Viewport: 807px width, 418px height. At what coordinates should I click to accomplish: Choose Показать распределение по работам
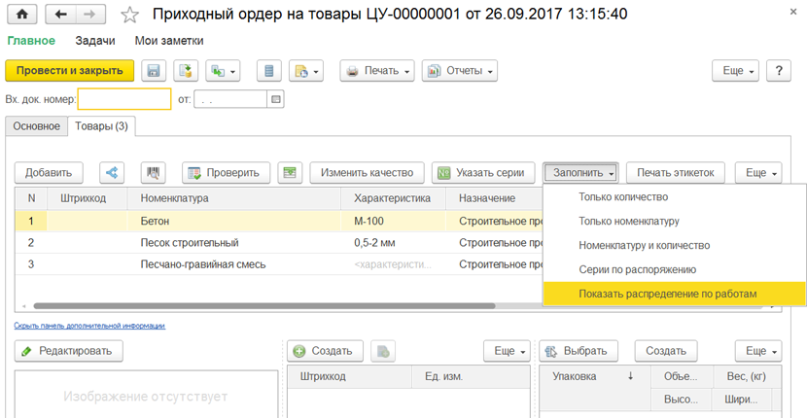click(x=674, y=294)
